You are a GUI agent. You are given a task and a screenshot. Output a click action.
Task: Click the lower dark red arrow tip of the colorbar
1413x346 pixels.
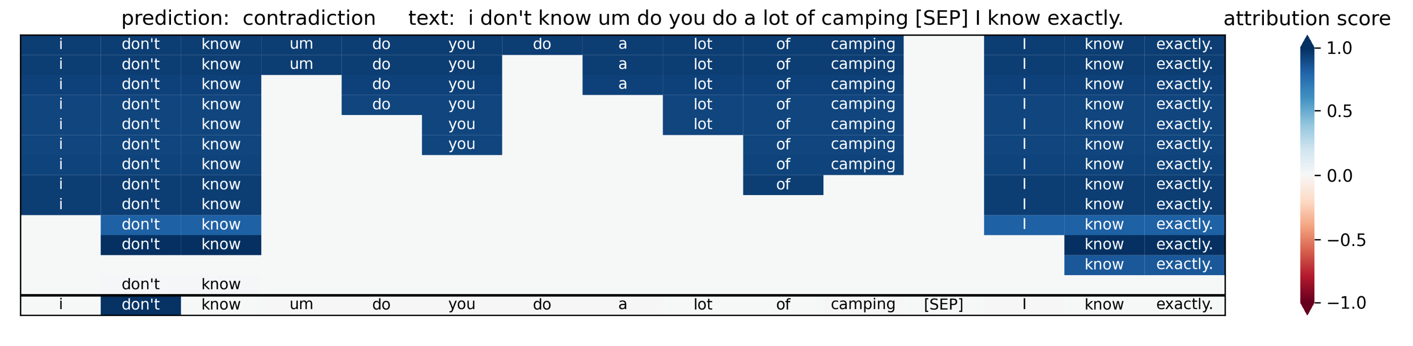click(x=1307, y=310)
